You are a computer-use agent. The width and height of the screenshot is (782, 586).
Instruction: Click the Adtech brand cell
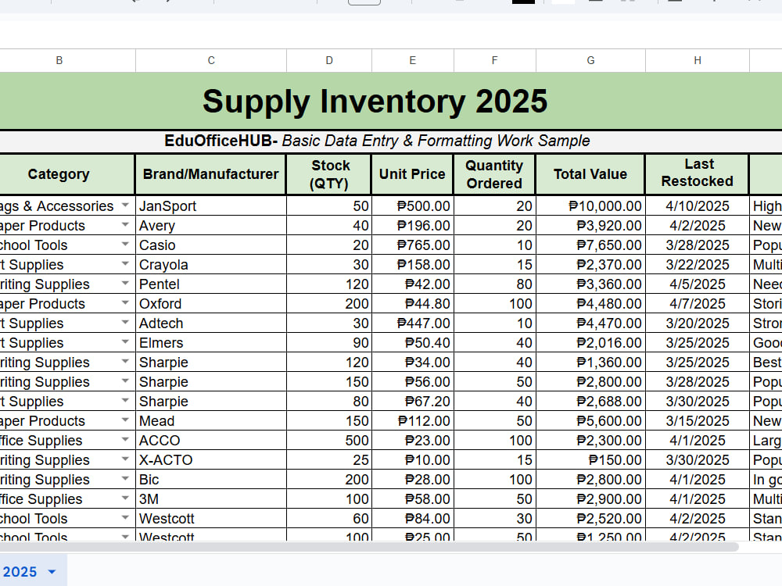(211, 323)
